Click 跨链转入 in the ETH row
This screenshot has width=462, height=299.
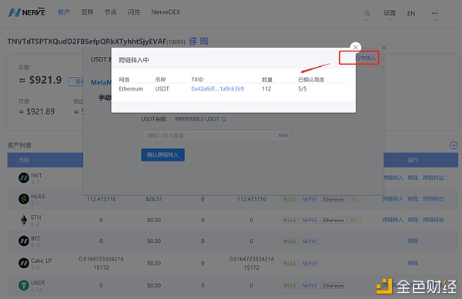[393, 220]
